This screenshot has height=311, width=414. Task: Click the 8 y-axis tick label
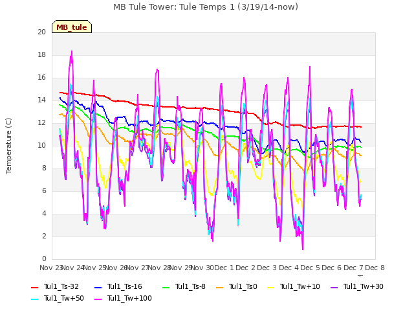click(x=44, y=168)
